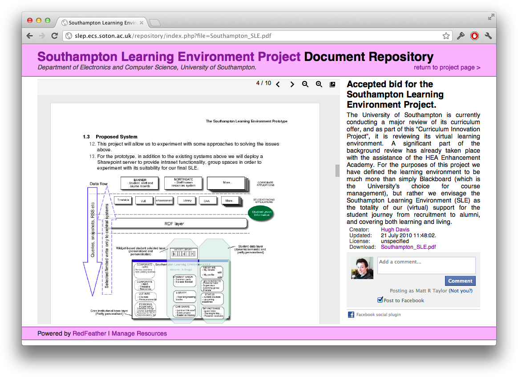Click in the Add a comment field
Viewport: 518px width, 377px height.
pyautogui.click(x=426, y=265)
